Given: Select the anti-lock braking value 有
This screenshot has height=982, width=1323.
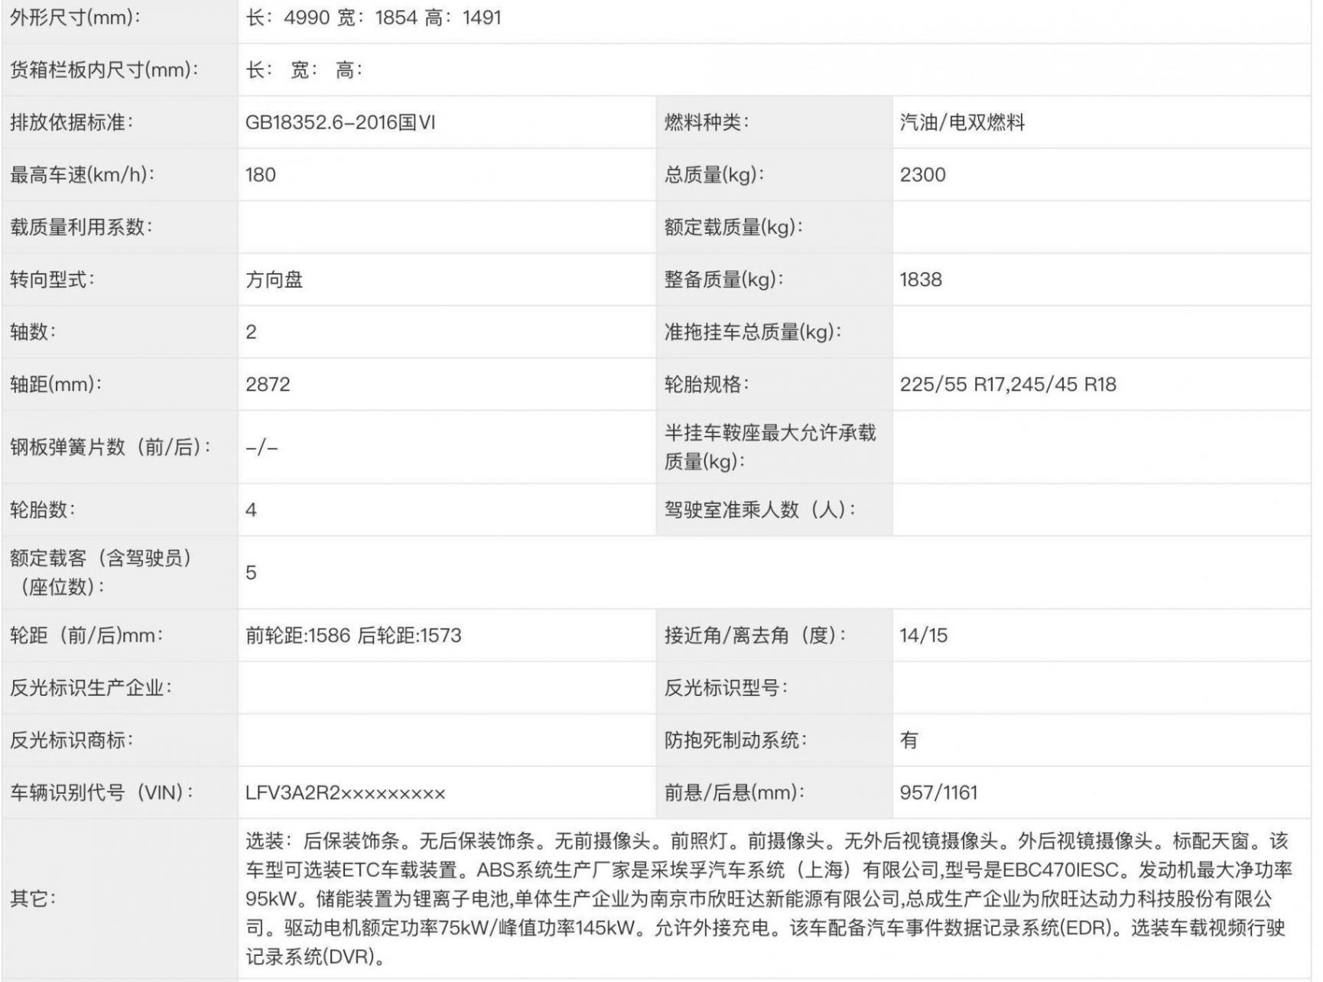Looking at the screenshot, I should pos(909,740).
